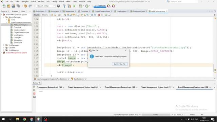
Task: Click the Profile Project toolbar icon
Action: tap(87, 6)
